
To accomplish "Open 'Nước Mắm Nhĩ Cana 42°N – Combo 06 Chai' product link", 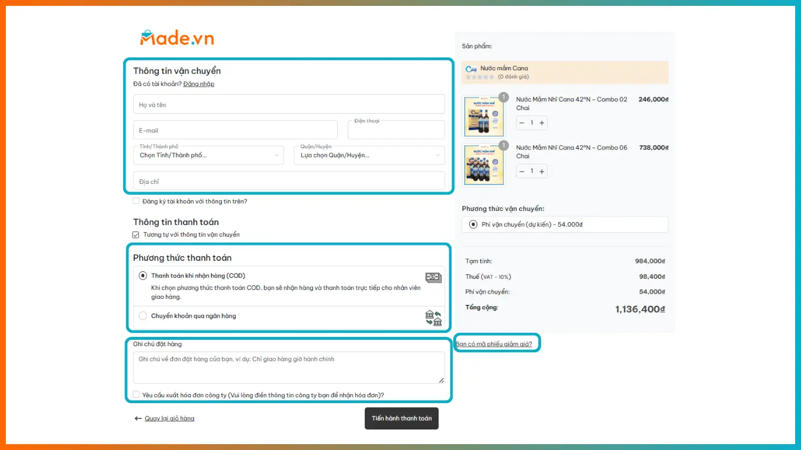I will click(572, 152).
